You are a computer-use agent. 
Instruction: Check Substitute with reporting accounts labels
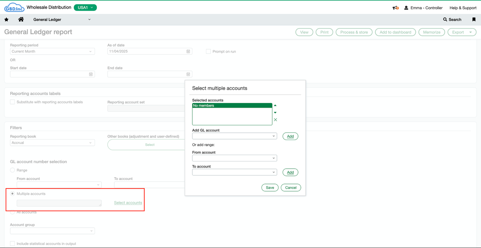13,102
